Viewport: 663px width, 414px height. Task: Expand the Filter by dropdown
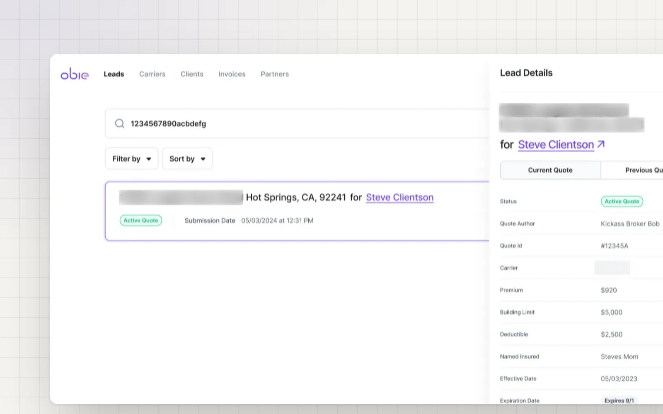(132, 159)
